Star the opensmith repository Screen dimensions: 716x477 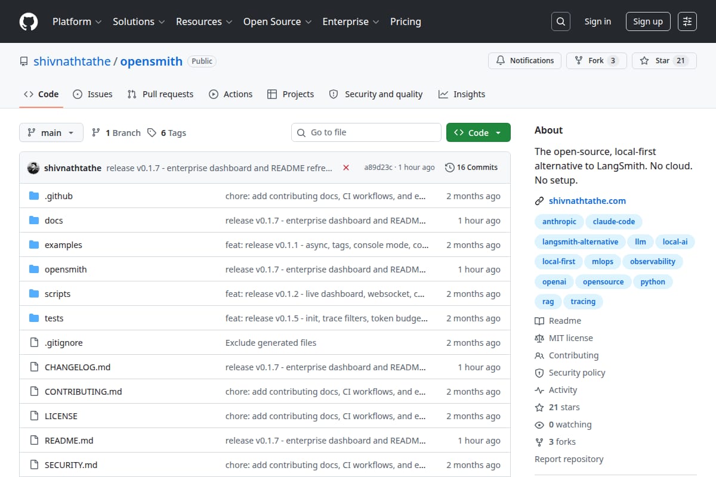click(x=664, y=61)
